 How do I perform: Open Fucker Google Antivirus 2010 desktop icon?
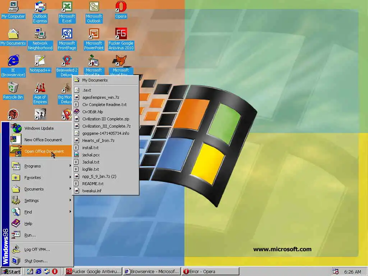[121, 39]
